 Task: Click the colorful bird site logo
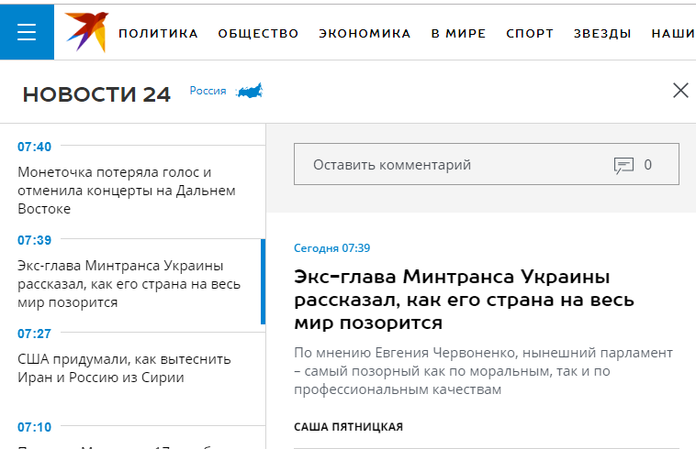86,32
